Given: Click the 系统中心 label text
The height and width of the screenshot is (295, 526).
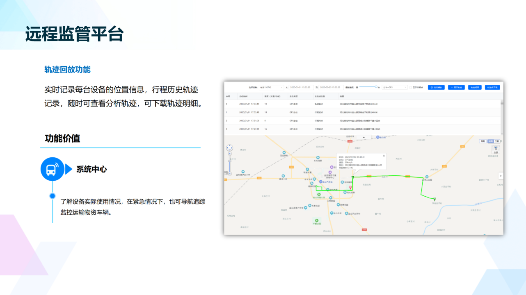Looking at the screenshot, I should coord(91,169).
